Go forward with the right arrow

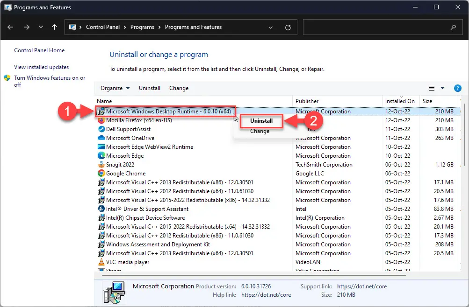coord(27,27)
